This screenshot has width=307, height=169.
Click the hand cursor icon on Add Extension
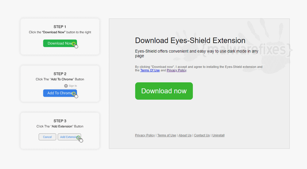click(x=80, y=139)
